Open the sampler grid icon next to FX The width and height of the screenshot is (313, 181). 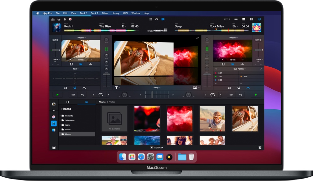click(x=150, y=19)
